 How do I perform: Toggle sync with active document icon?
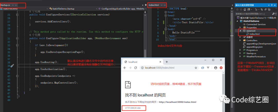262,10
